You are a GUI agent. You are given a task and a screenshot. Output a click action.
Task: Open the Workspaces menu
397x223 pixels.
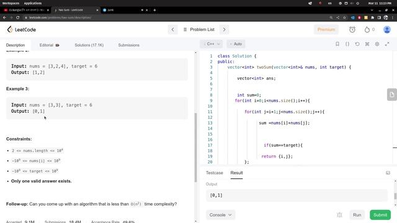(11, 3)
